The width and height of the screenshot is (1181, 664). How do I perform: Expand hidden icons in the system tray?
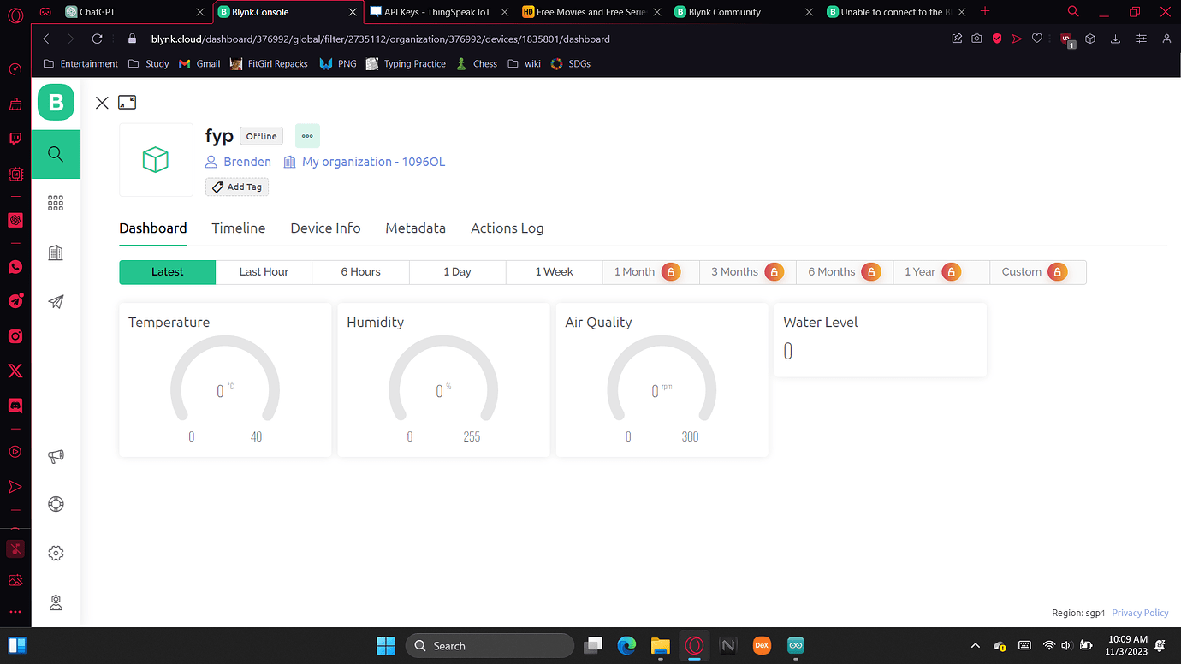click(975, 645)
